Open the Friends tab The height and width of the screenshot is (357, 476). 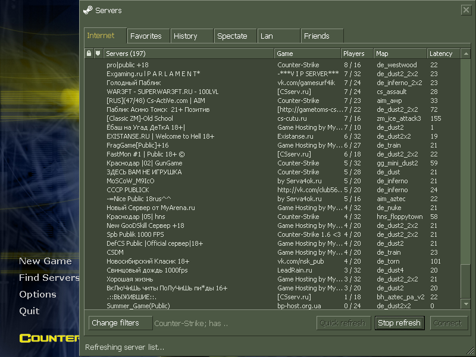coord(322,36)
